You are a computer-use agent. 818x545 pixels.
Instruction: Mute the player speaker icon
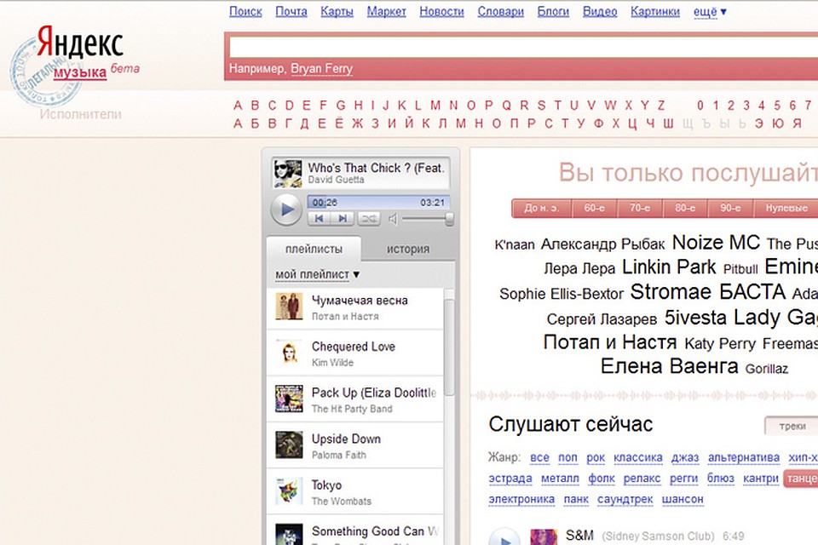tap(394, 219)
